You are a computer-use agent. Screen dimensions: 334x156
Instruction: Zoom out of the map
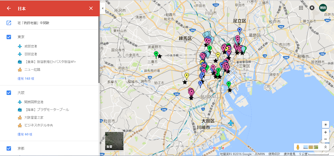tap(325, 139)
